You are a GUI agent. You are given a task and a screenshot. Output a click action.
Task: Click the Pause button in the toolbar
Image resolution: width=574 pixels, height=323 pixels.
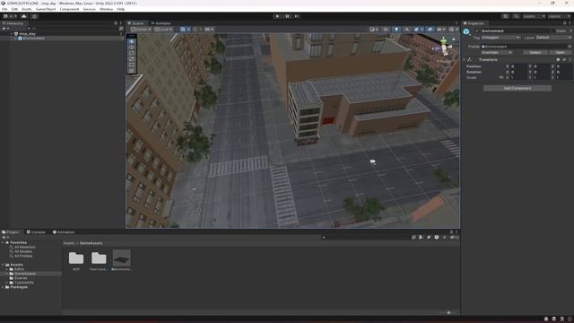(287, 16)
